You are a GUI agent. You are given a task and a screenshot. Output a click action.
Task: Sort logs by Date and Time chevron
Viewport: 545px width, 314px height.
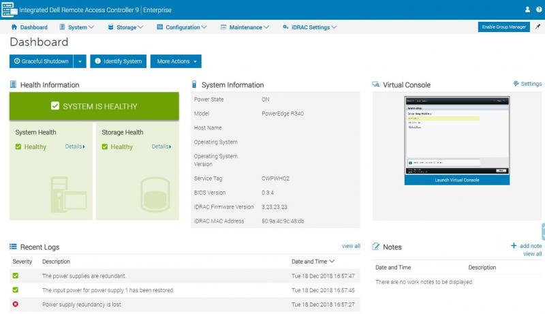point(332,262)
